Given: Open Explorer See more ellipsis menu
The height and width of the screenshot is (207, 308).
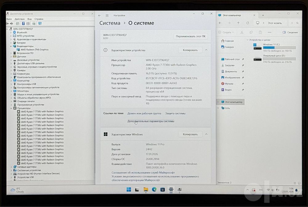Looking at the screenshot, I should point(269,32).
